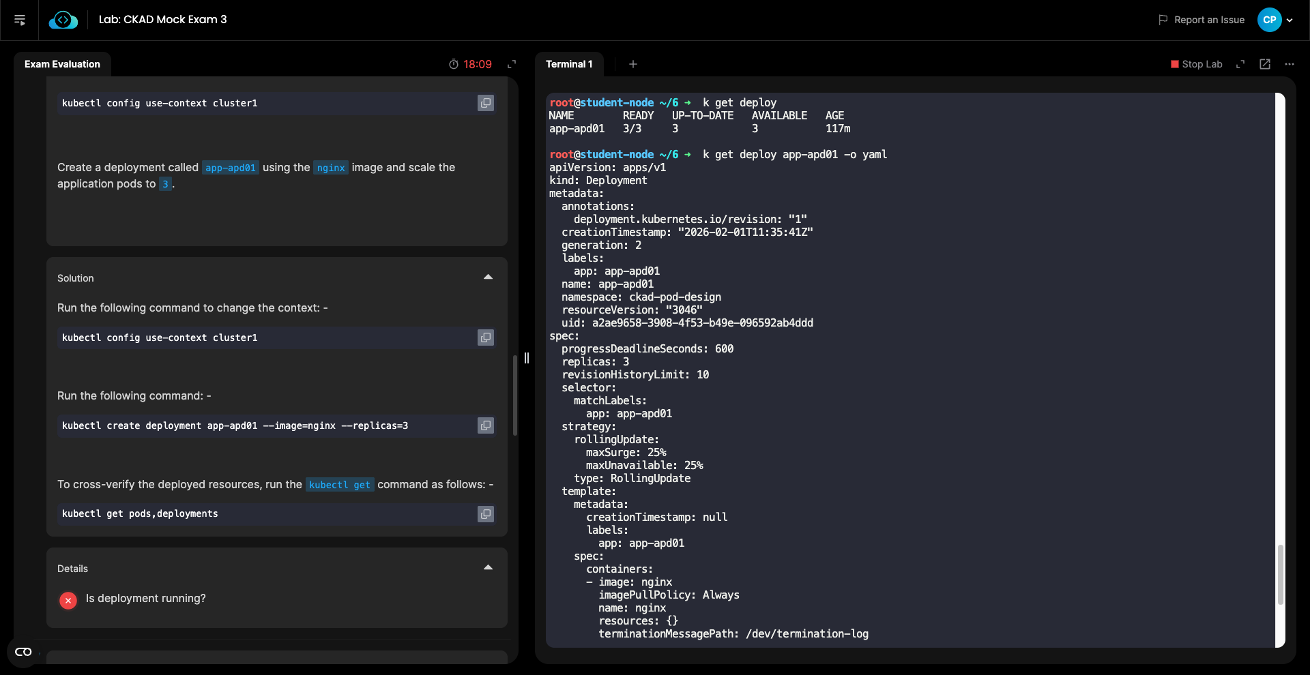Viewport: 1310px width, 675px height.
Task: Open the sidebar menu hamburger icon
Action: [20, 20]
